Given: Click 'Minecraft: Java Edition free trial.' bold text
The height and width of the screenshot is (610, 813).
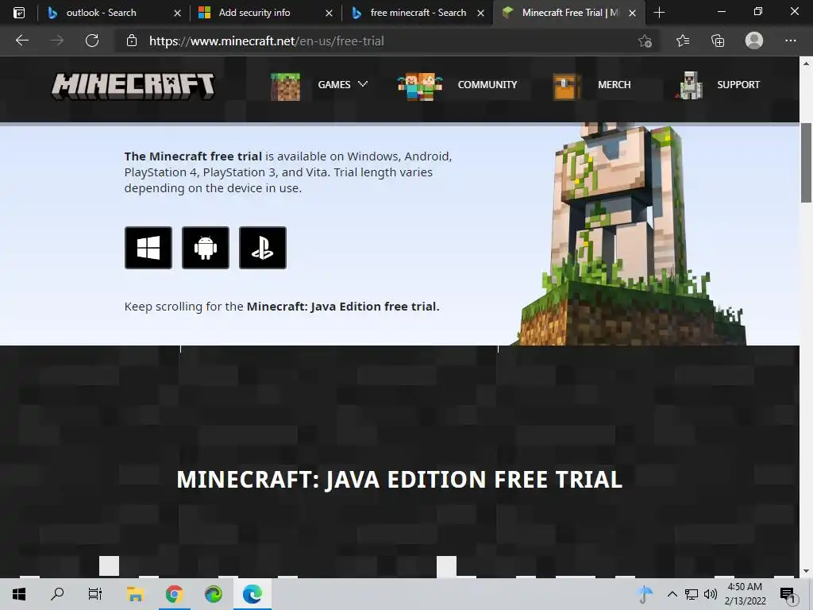Looking at the screenshot, I should (343, 307).
